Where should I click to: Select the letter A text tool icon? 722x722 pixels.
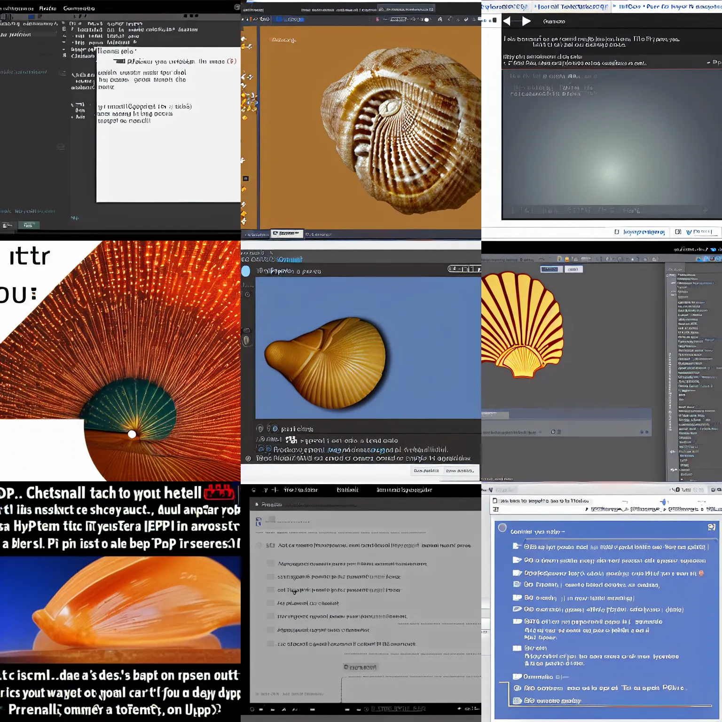(440, 19)
